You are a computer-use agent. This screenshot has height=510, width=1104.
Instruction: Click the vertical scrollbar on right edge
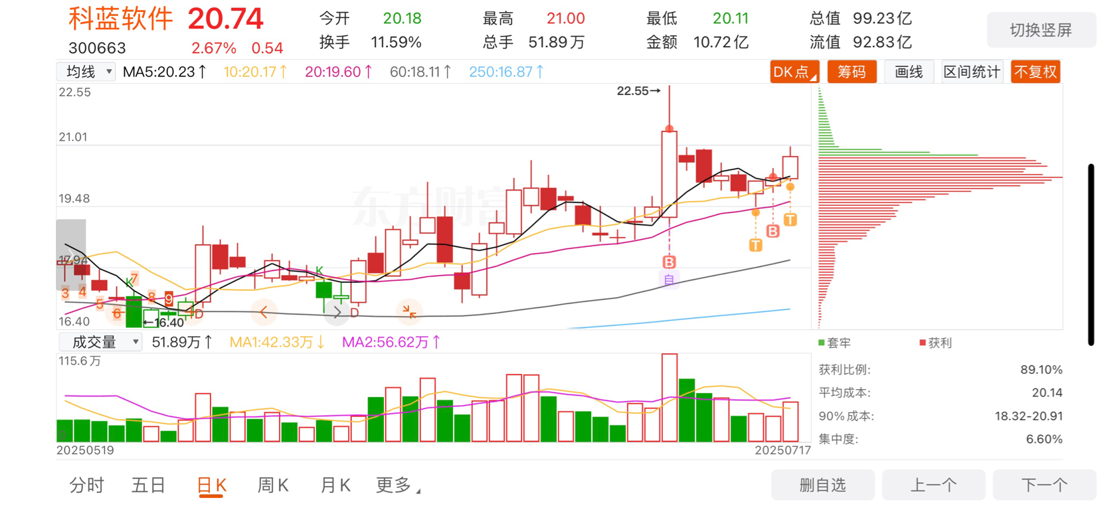click(x=1091, y=254)
